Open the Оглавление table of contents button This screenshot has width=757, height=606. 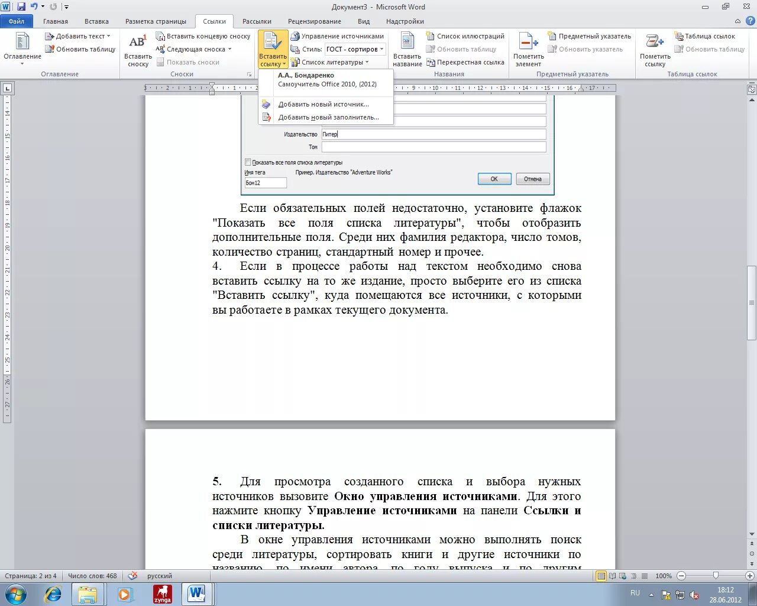[22, 50]
